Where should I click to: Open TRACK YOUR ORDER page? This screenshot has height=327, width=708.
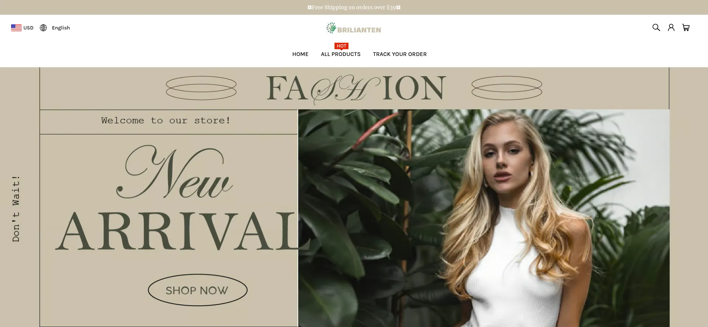[399, 54]
